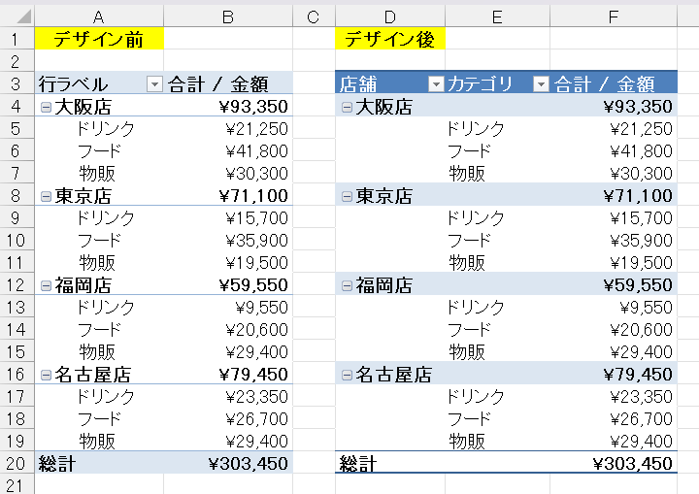Select column E header

[497, 16]
